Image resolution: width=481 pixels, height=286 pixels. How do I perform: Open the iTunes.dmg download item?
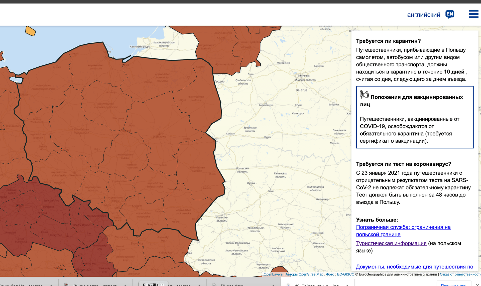click(x=232, y=285)
